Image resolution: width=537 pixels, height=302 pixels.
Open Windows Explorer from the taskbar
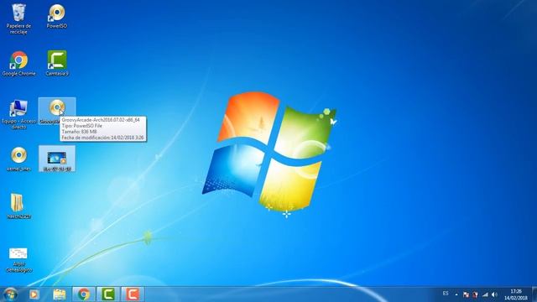tap(60, 294)
